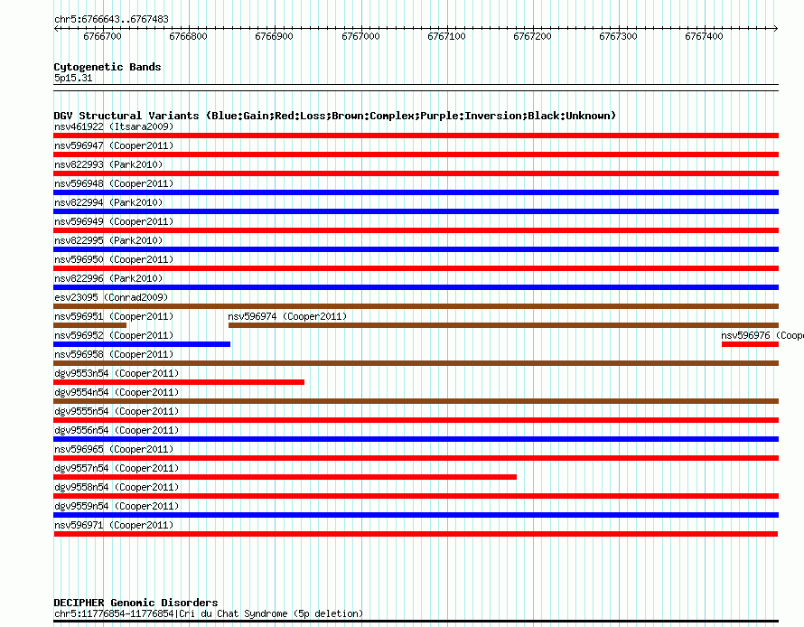The height and width of the screenshot is (627, 804).
Task: Click ruler position 6767200
Action: (532, 36)
